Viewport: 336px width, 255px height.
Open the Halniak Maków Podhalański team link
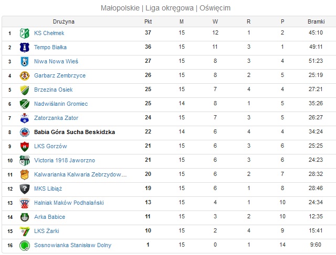[69, 203]
